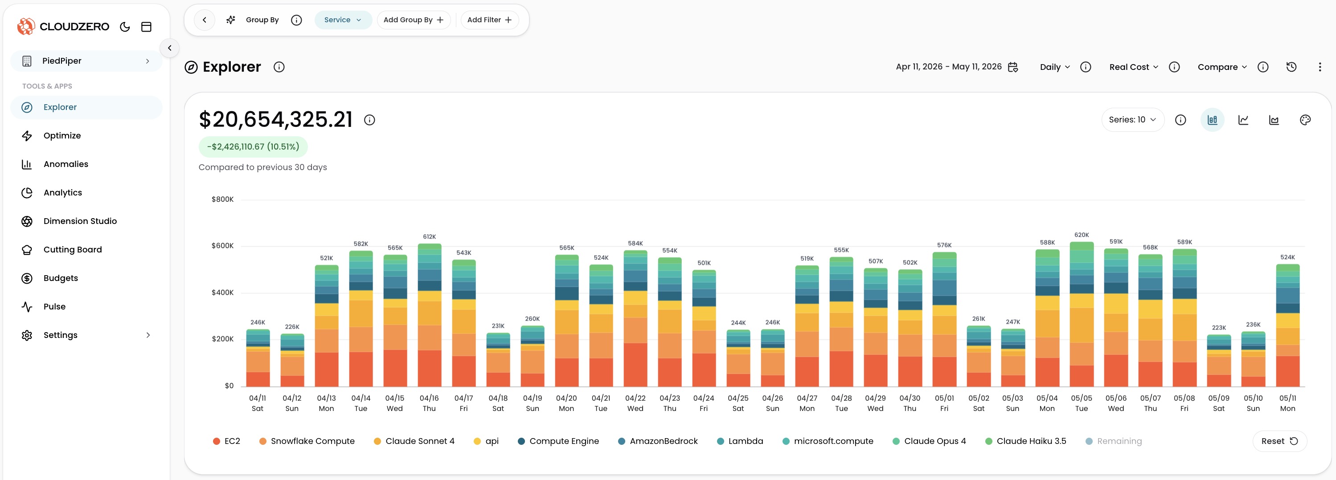Toggle Lambda series in legend
Screen dimensions: 1336x480
coord(740,441)
